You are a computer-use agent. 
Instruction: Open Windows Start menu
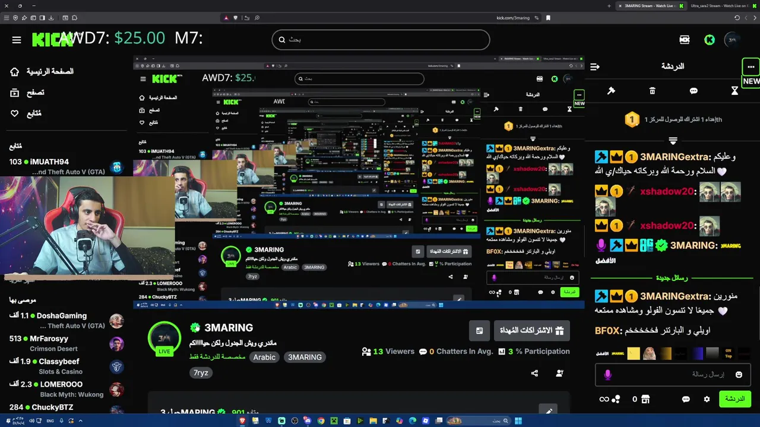point(518,421)
